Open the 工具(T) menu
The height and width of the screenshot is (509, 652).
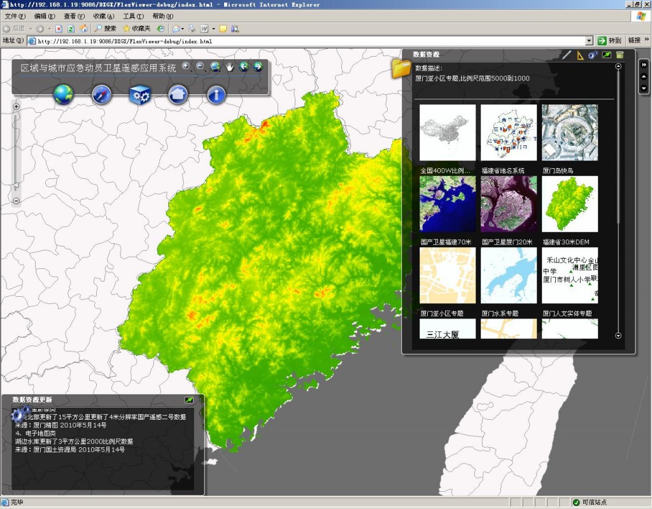coord(132,16)
